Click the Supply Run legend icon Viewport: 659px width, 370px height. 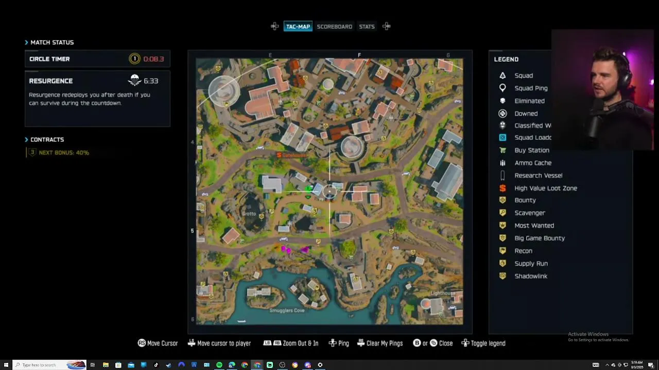(x=502, y=263)
